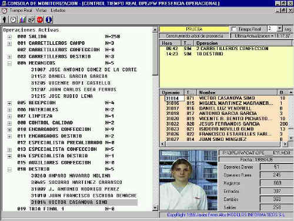Click the 31014 operario cell
294x221 pixels.
click(175, 98)
